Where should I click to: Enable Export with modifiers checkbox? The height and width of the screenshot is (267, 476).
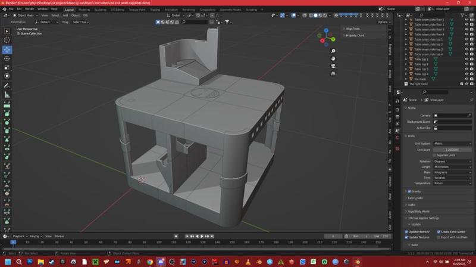click(x=439, y=237)
